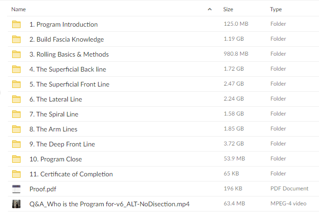Open 5. The Superficial Front Line
Screen dimensions: 319x218
click(x=70, y=84)
